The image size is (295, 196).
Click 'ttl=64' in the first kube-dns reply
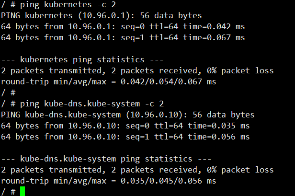[x=169, y=126]
